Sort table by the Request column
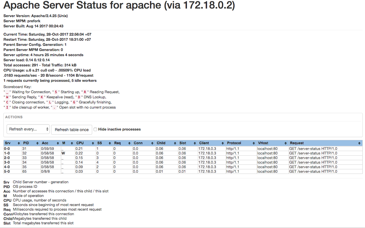Image resolution: width=365 pixels, height=228 pixels. click(x=325, y=143)
